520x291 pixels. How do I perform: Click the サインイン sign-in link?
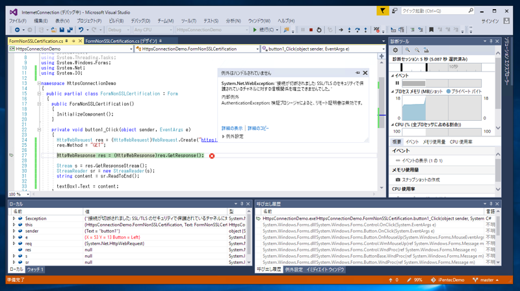490,21
